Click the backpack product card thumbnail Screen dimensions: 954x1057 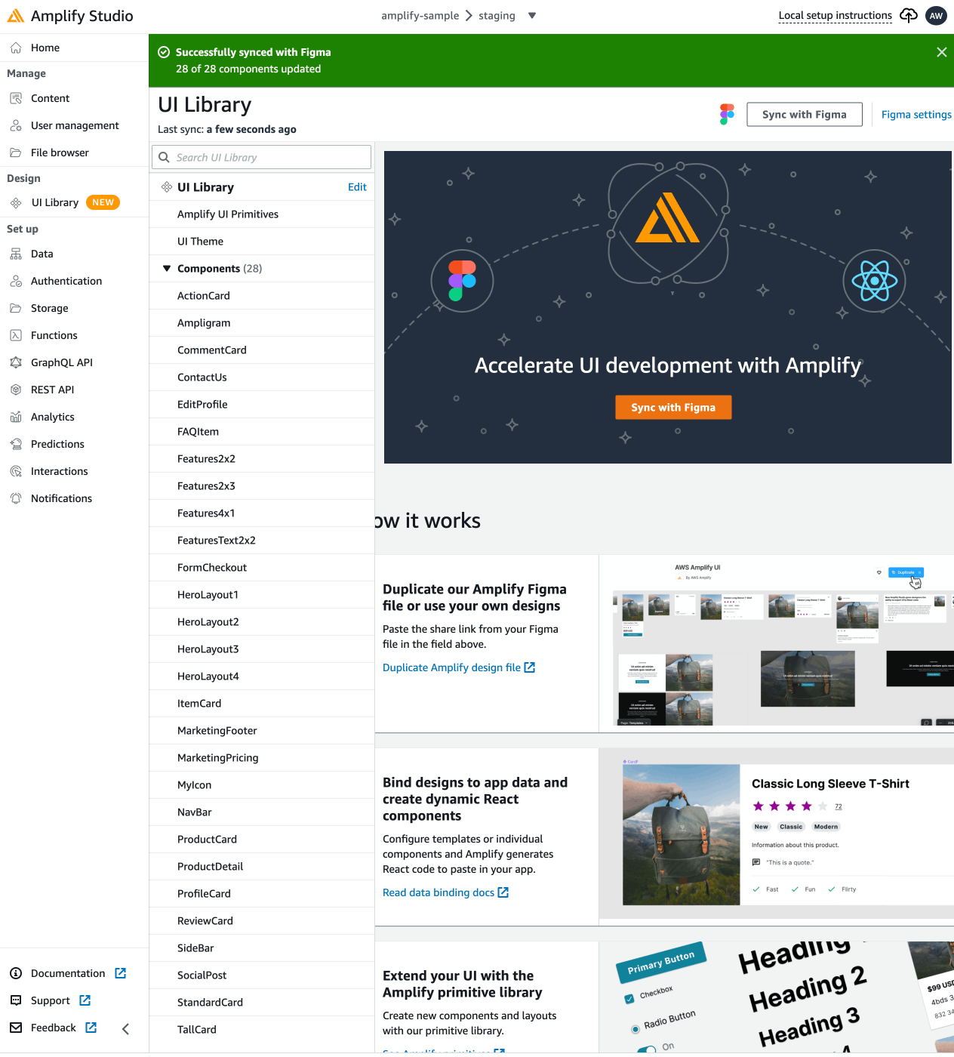(x=777, y=834)
